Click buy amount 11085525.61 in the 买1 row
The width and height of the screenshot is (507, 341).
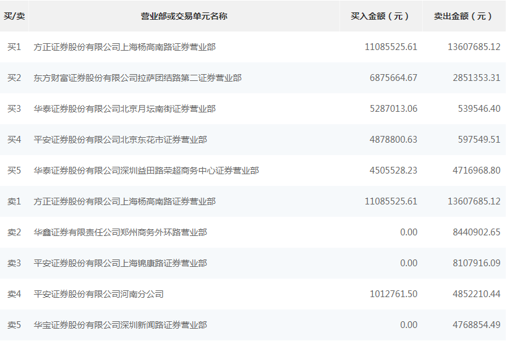pyautogui.click(x=391, y=47)
